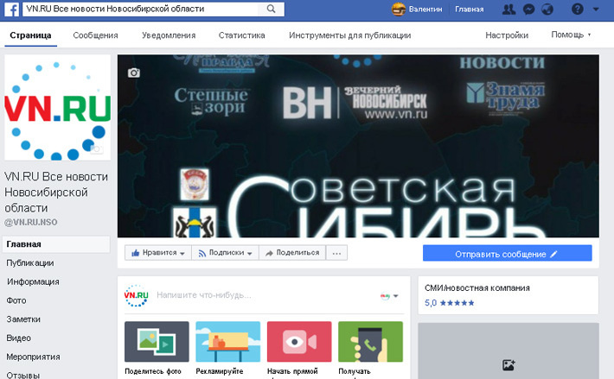Open the quick help question mark
614x379 pixels.
(x=577, y=9)
